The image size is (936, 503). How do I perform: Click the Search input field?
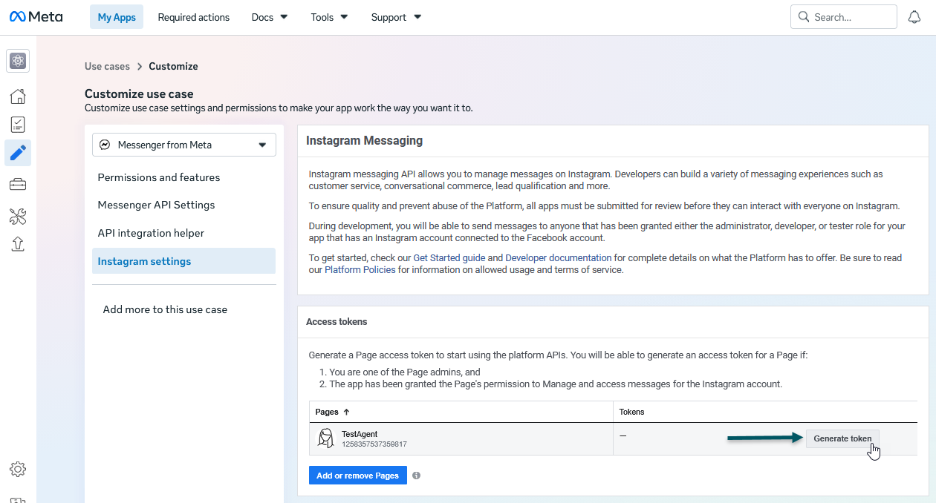click(x=844, y=16)
